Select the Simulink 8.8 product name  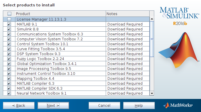click(x=28, y=29)
